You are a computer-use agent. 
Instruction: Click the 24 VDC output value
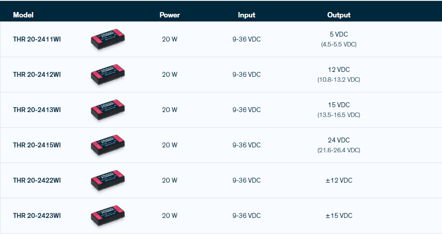(339, 140)
